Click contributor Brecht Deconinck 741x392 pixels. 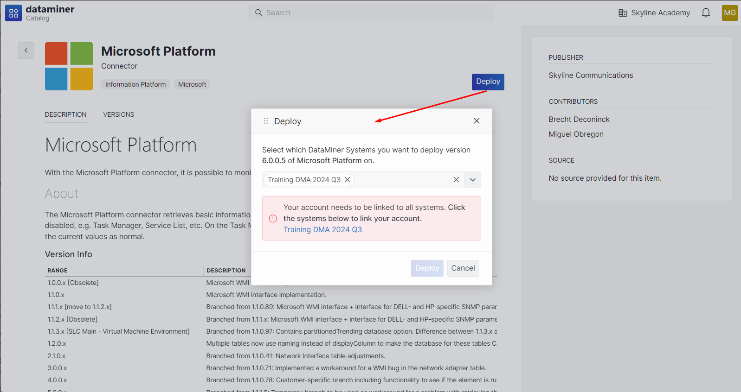(579, 120)
